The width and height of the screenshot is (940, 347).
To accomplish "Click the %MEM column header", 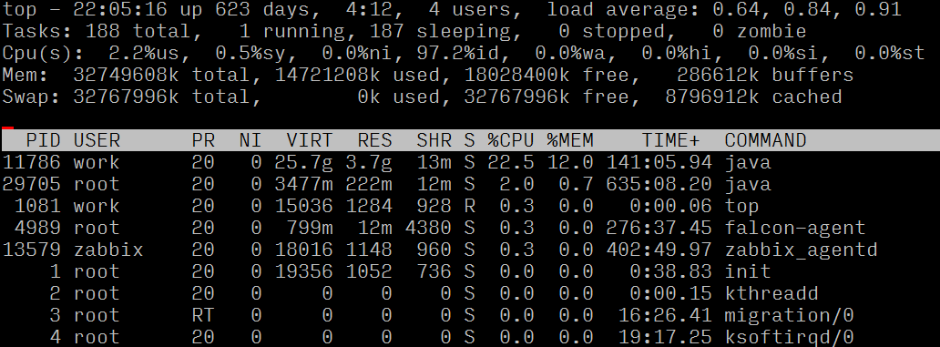I will (x=569, y=141).
